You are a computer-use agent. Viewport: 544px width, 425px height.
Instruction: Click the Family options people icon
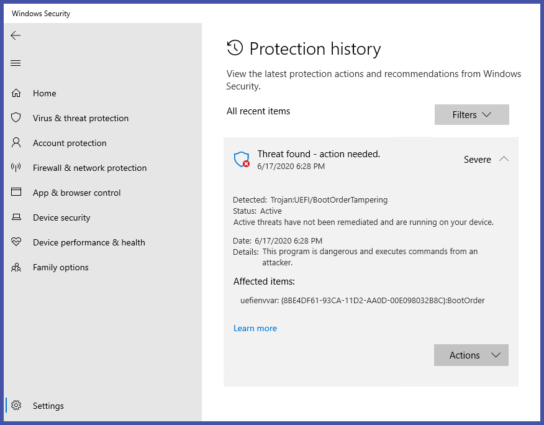tap(16, 267)
